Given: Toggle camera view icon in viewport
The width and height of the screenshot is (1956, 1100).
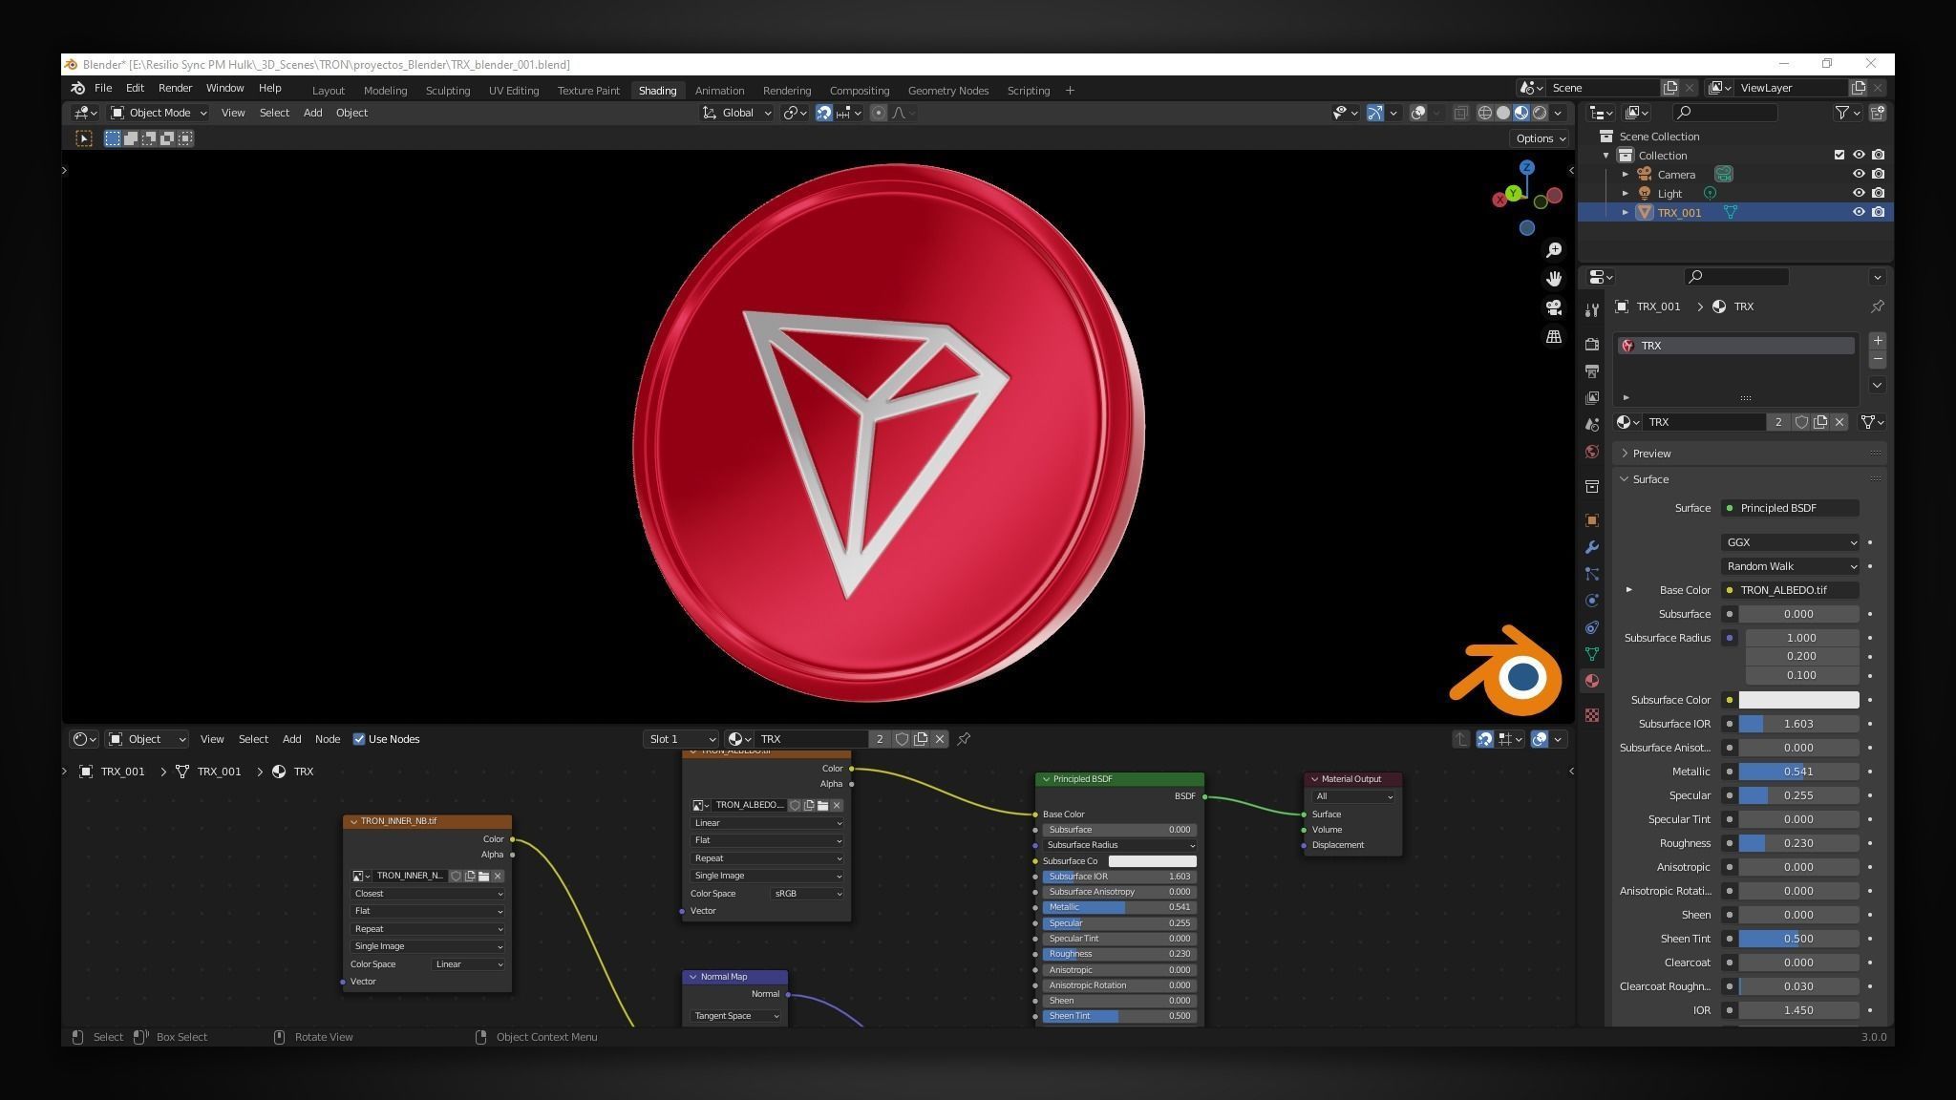Looking at the screenshot, I should tap(1554, 307).
